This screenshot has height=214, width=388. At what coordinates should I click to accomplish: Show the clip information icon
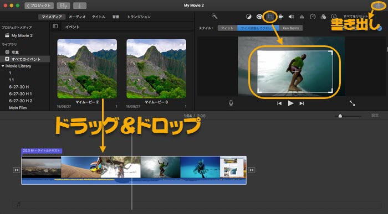point(334,17)
